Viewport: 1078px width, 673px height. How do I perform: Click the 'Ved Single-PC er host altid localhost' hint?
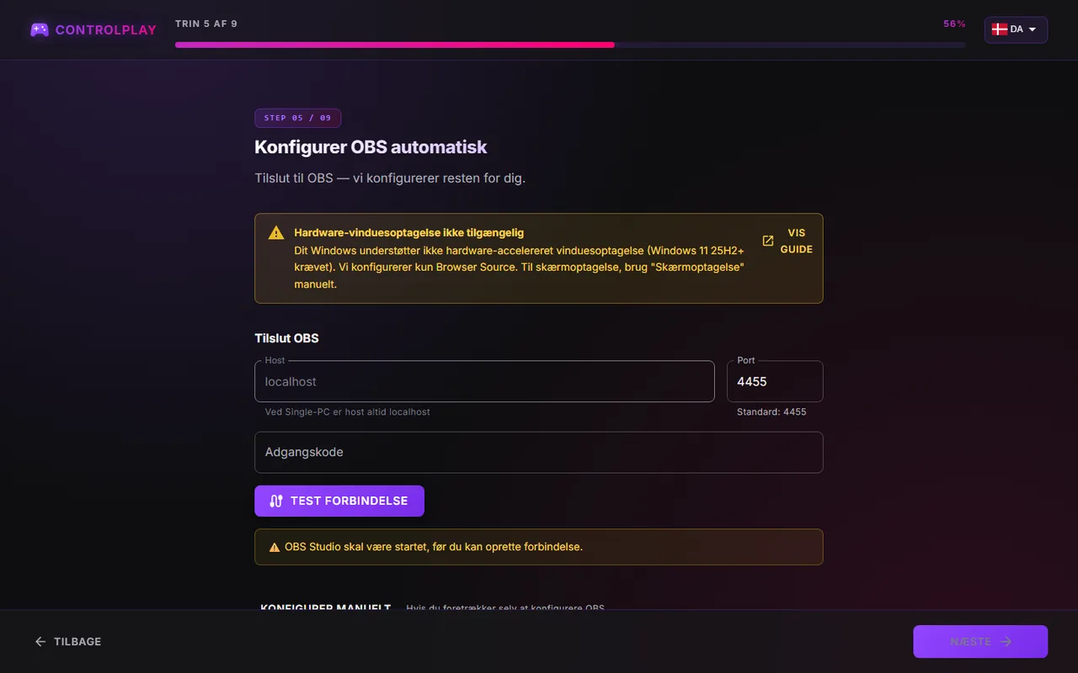[348, 412]
